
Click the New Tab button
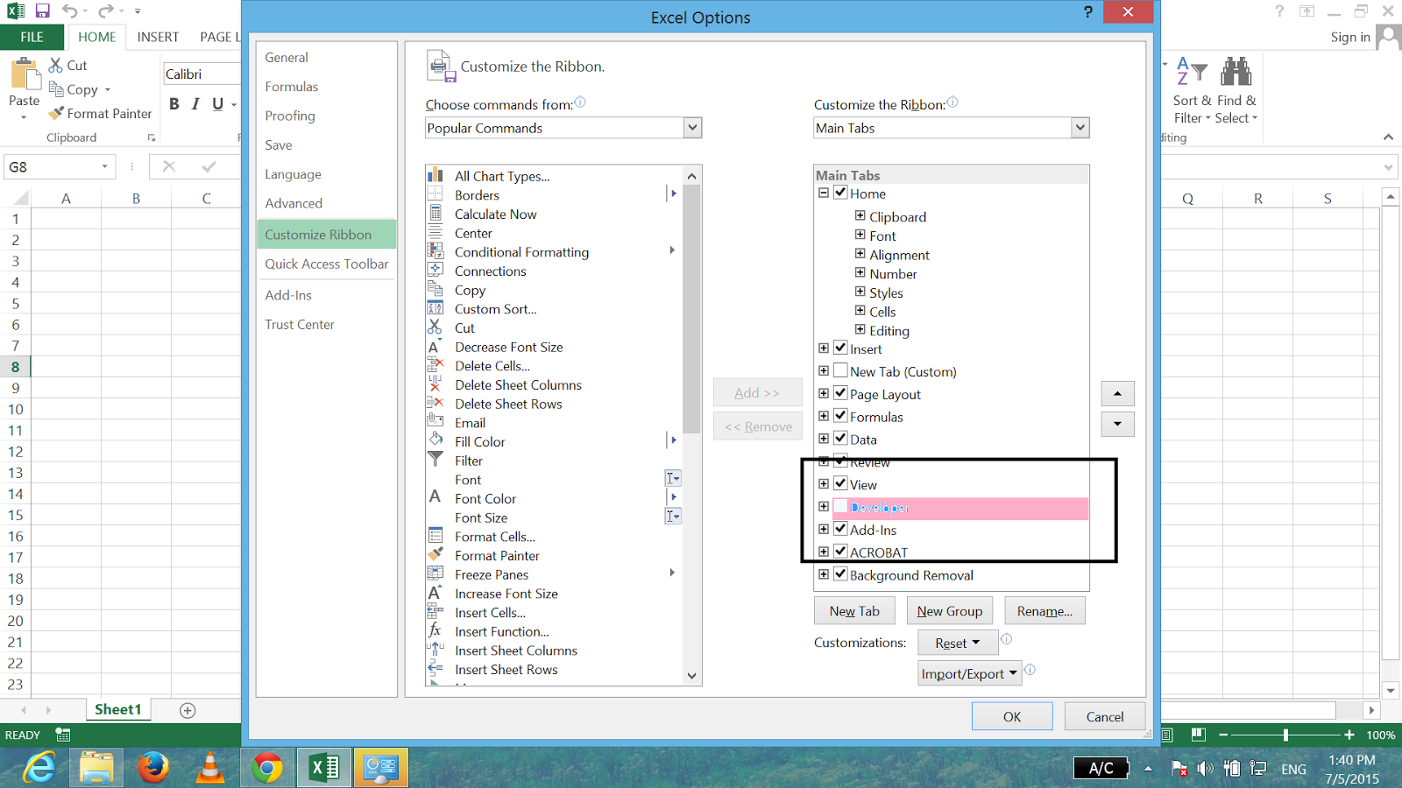[x=854, y=611]
